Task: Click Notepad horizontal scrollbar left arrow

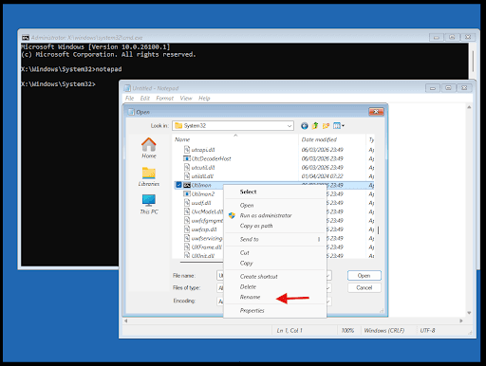Action: [126, 320]
